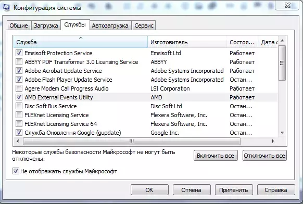
Task: Select the Adobe Acrobat Update Service row
Action: point(145,71)
